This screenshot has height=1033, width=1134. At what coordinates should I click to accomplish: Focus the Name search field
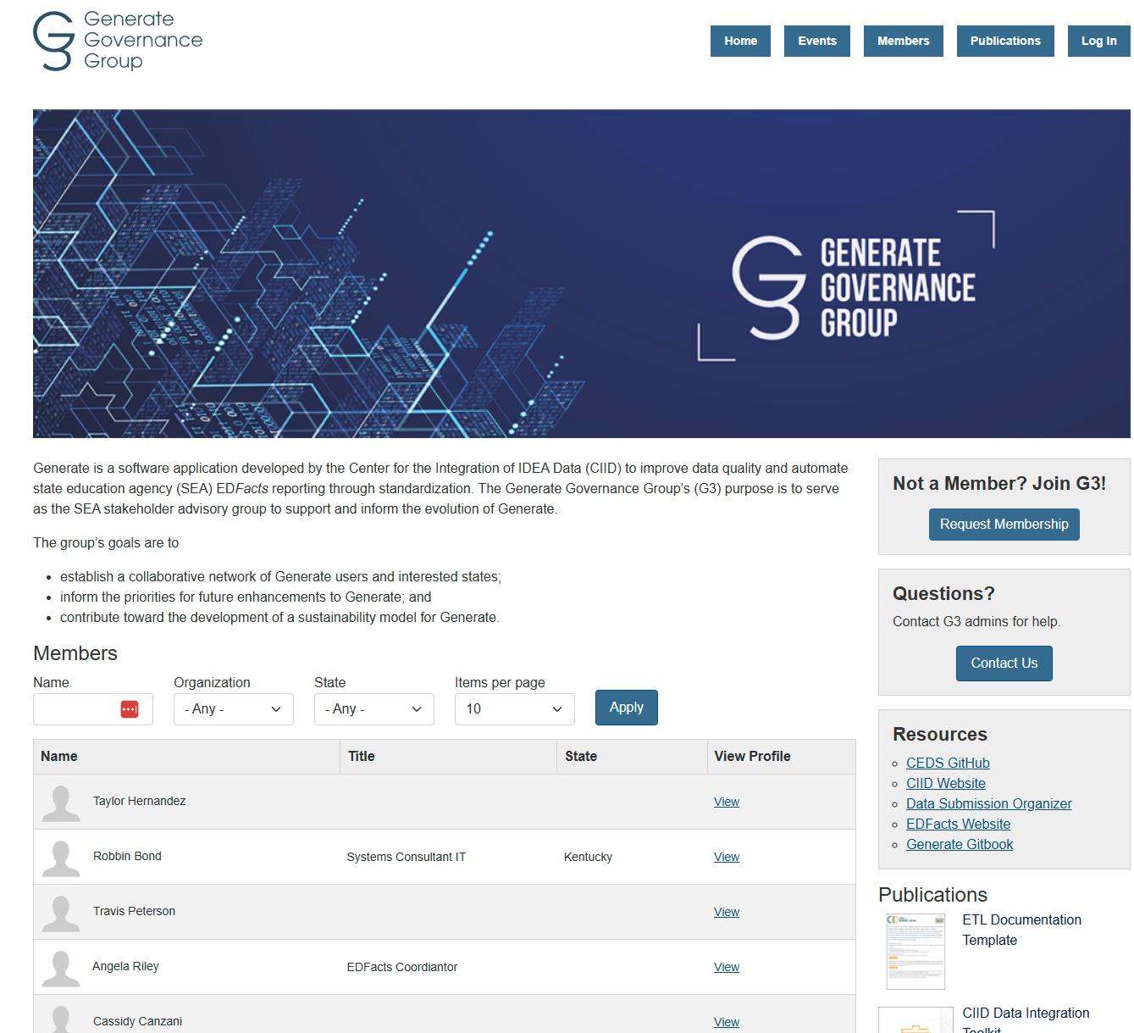click(93, 709)
